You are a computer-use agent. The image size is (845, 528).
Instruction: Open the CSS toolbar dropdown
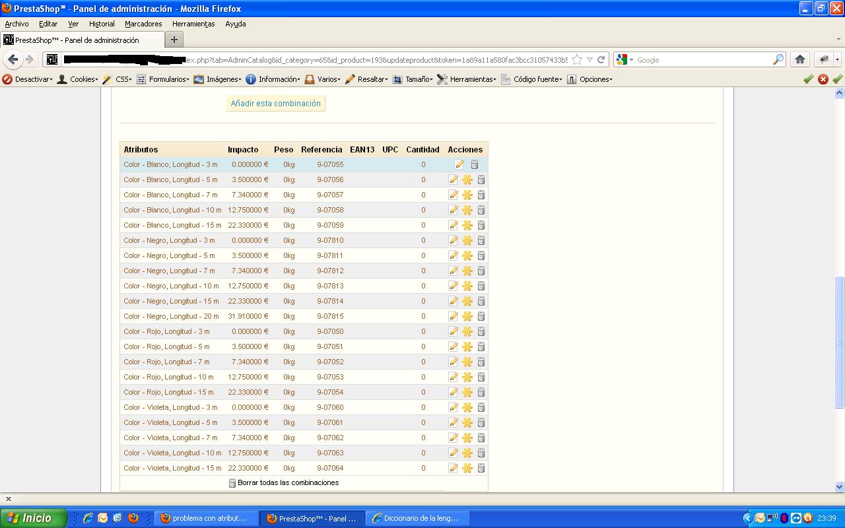pos(117,79)
